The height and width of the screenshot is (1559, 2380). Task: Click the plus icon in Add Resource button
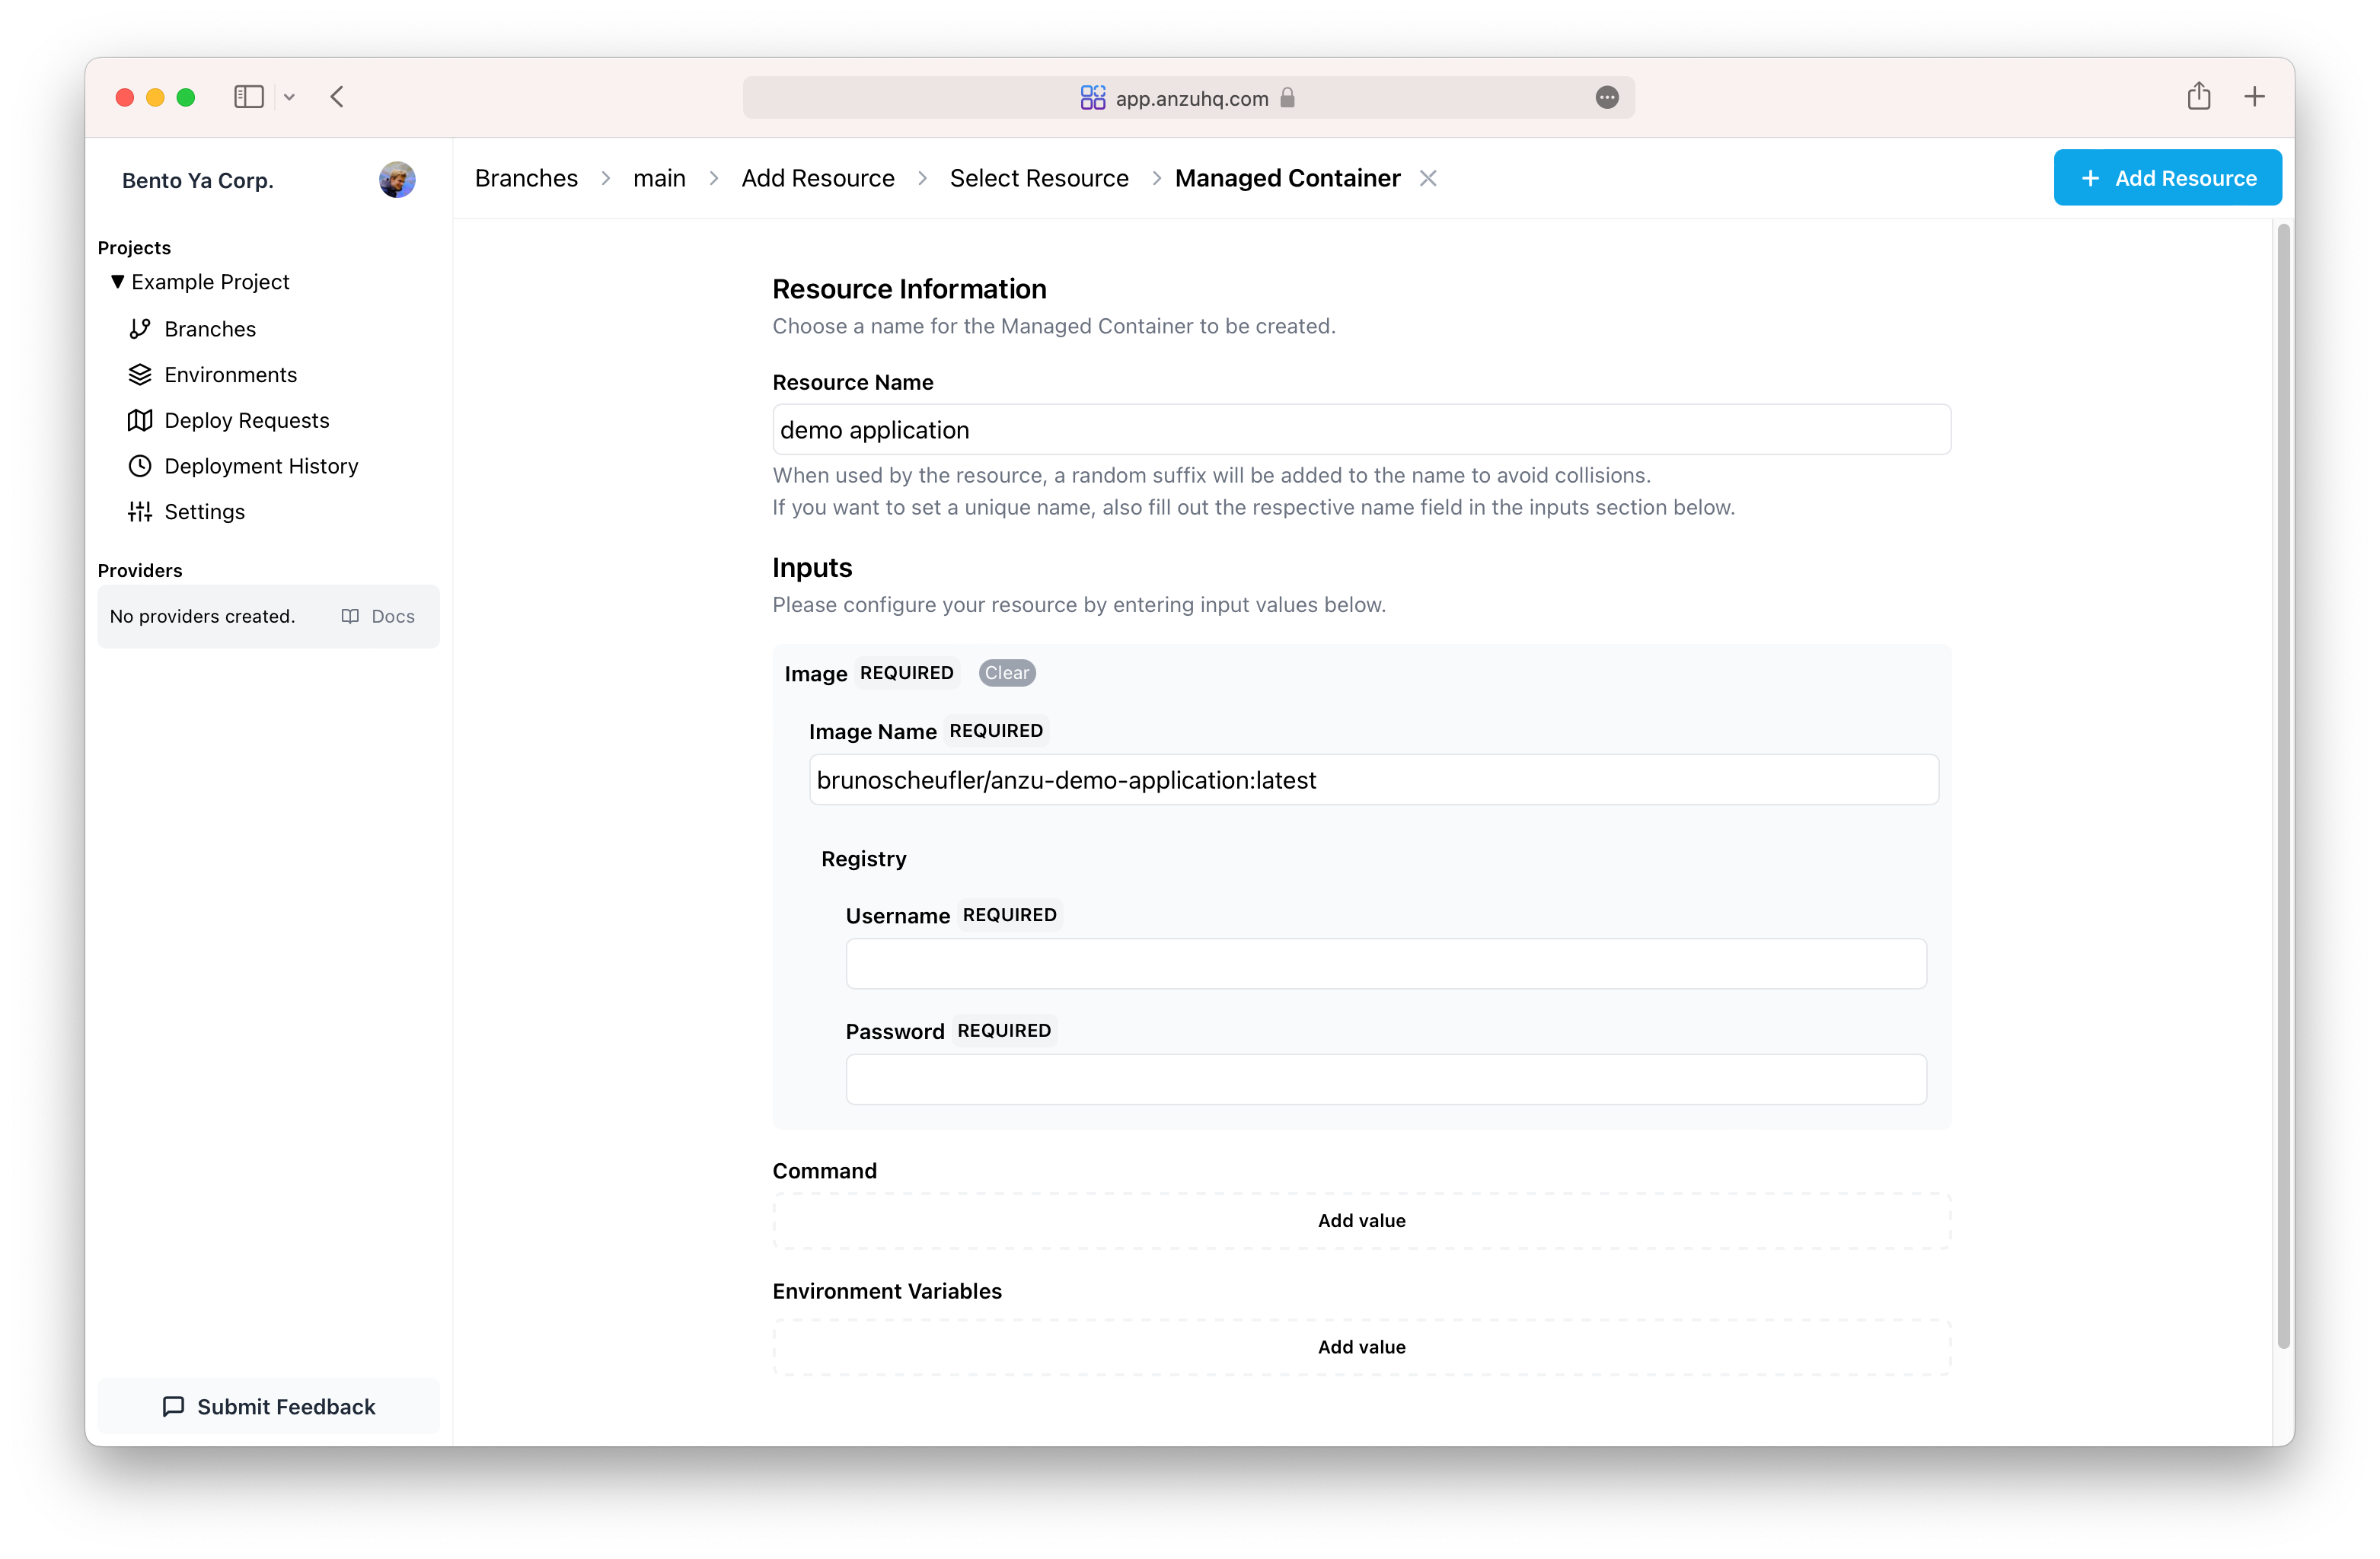pyautogui.click(x=2089, y=178)
